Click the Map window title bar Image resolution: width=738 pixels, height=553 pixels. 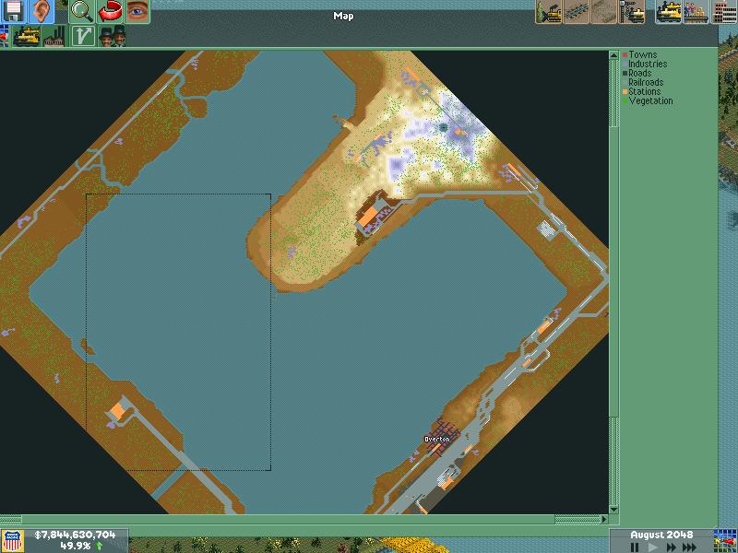pos(343,16)
